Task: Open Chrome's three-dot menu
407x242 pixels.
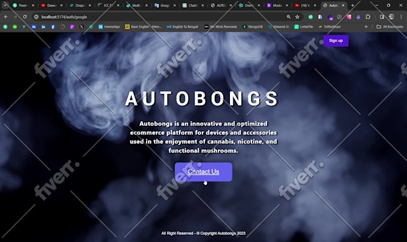Action: click(x=401, y=17)
